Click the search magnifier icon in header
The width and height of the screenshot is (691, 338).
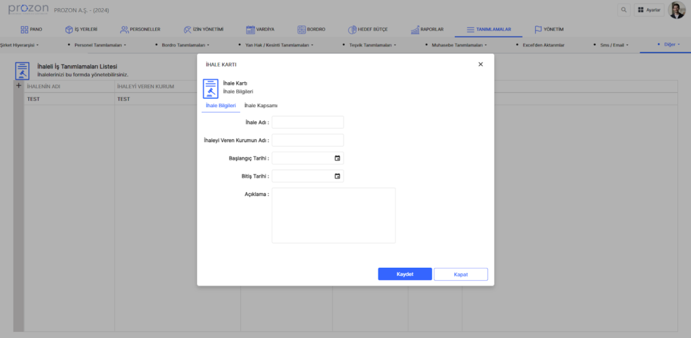pyautogui.click(x=623, y=10)
